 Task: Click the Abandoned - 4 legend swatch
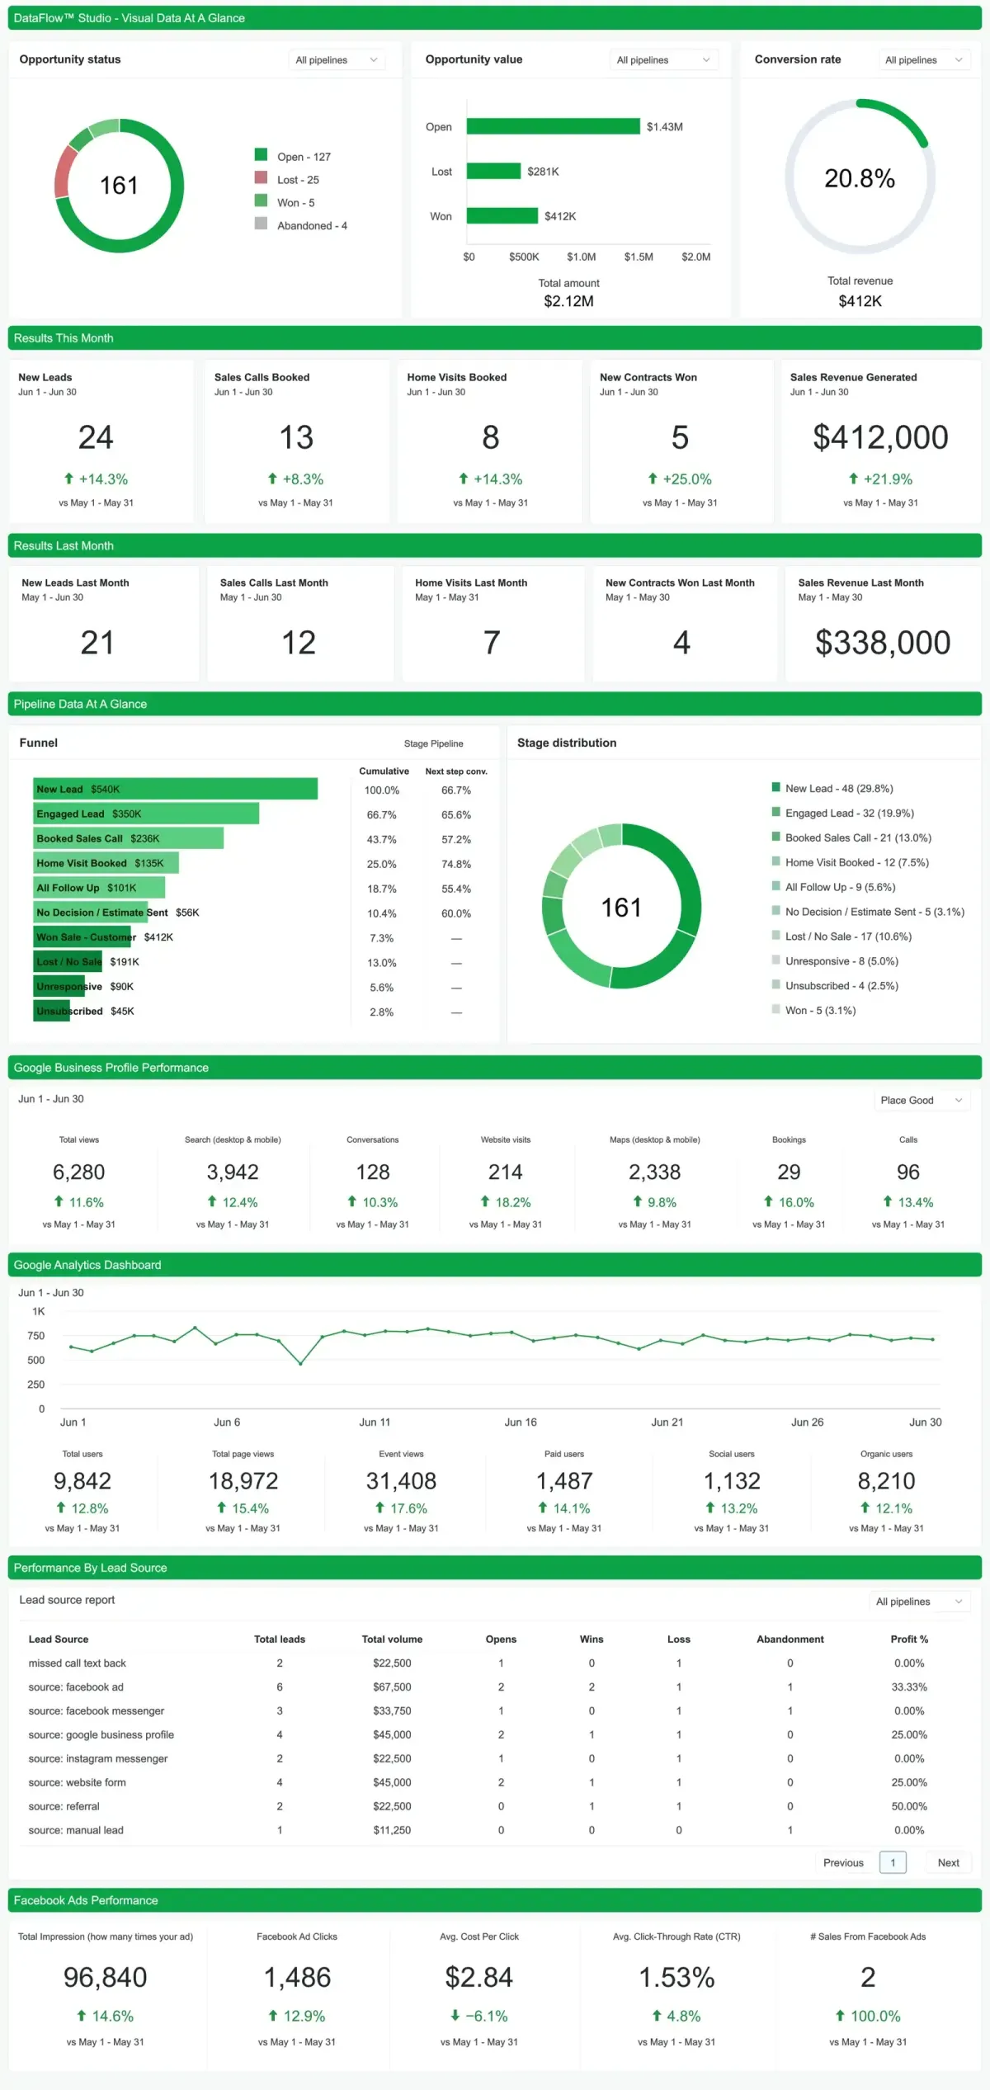coord(261,224)
